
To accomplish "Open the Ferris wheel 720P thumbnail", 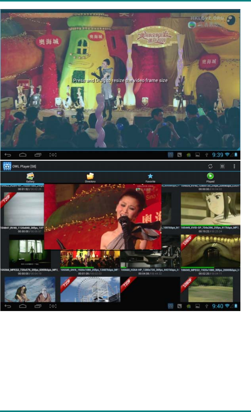I will click(90, 289).
